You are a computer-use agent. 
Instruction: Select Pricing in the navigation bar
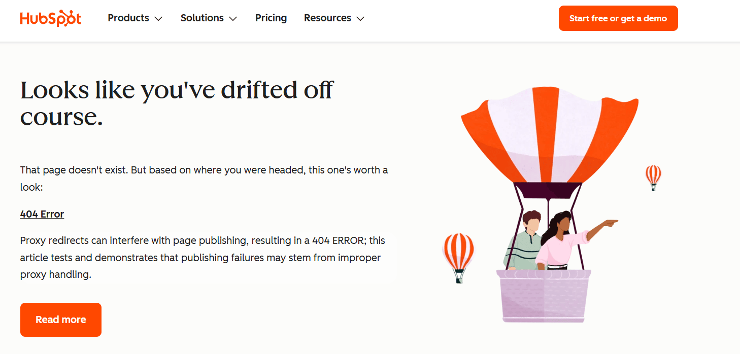pyautogui.click(x=271, y=18)
